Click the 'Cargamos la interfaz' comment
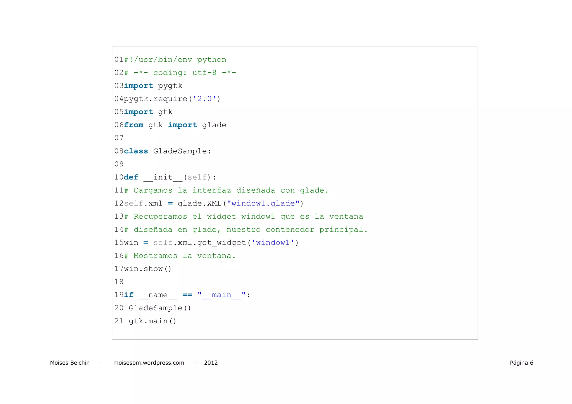The height and width of the screenshot is (404, 572). click(x=226, y=190)
